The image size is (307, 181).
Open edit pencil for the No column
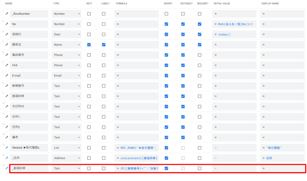(x=7, y=24)
